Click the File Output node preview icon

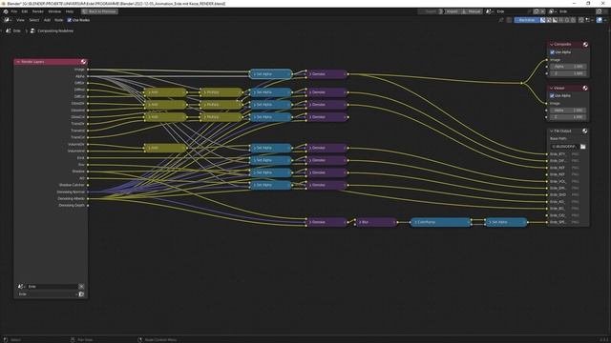(x=584, y=131)
